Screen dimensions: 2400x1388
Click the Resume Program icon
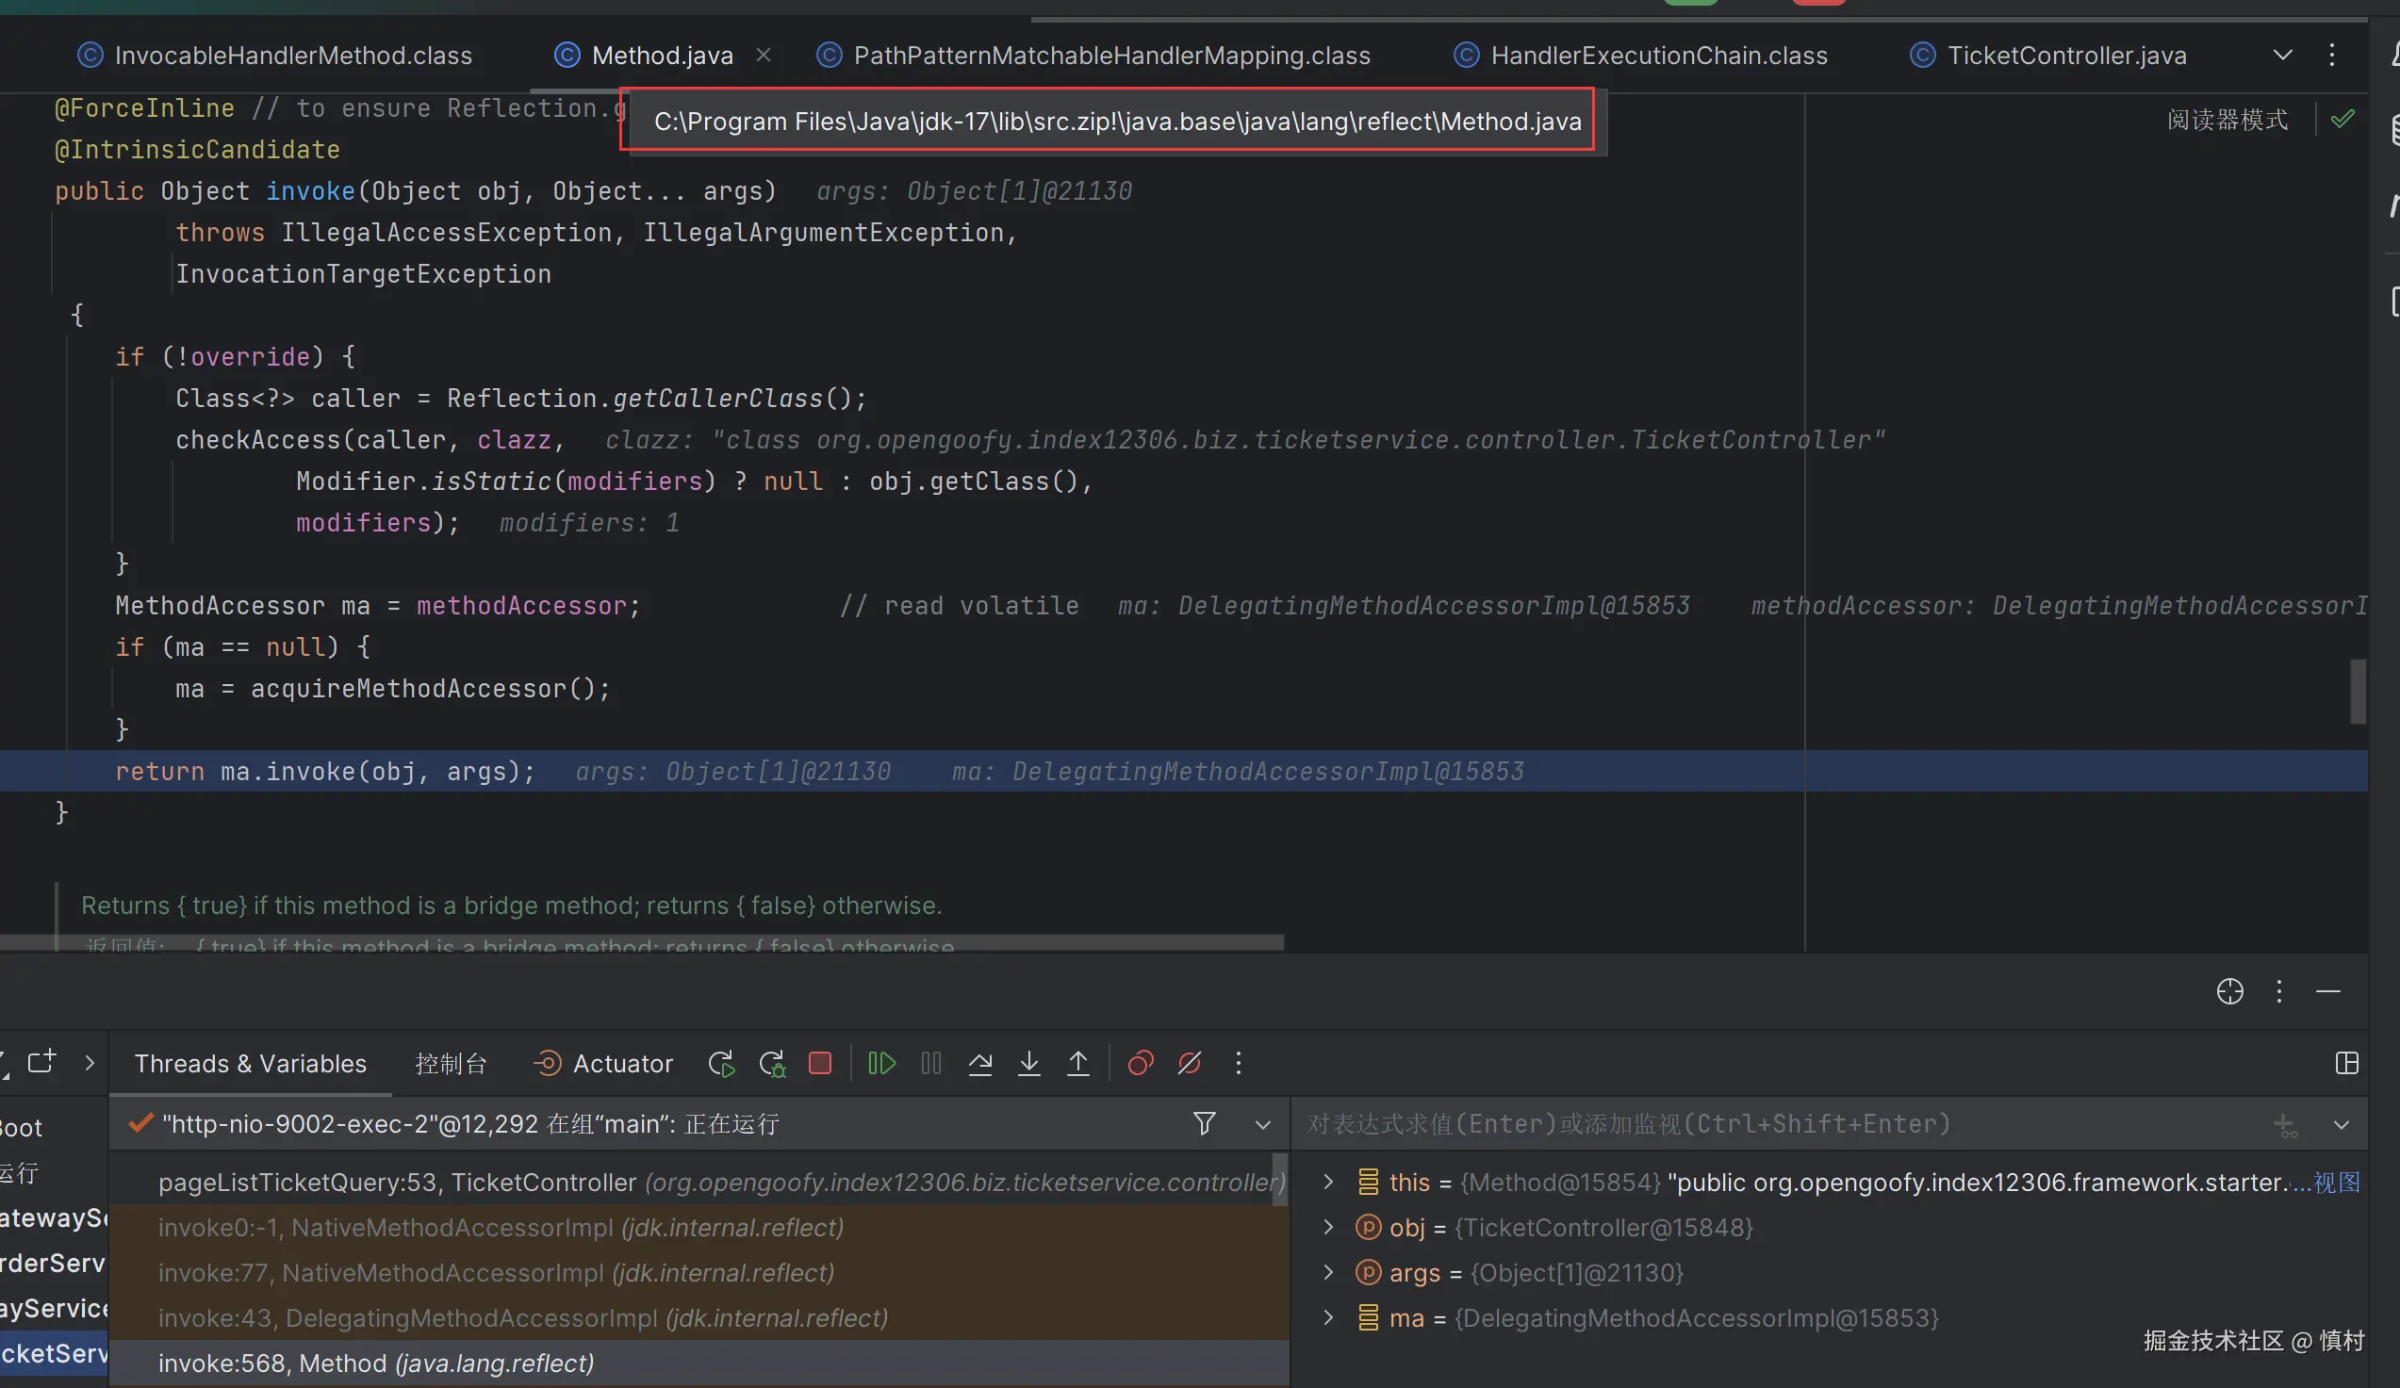tap(882, 1063)
